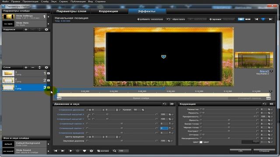Open the clock timing icon in the bottom toolbar
280x157 pixels.
[x=78, y=151]
